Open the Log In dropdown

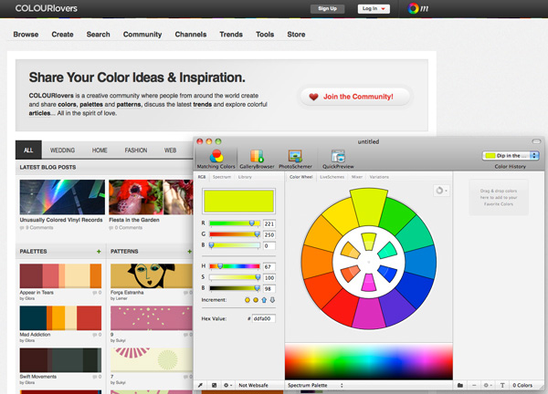(374, 9)
